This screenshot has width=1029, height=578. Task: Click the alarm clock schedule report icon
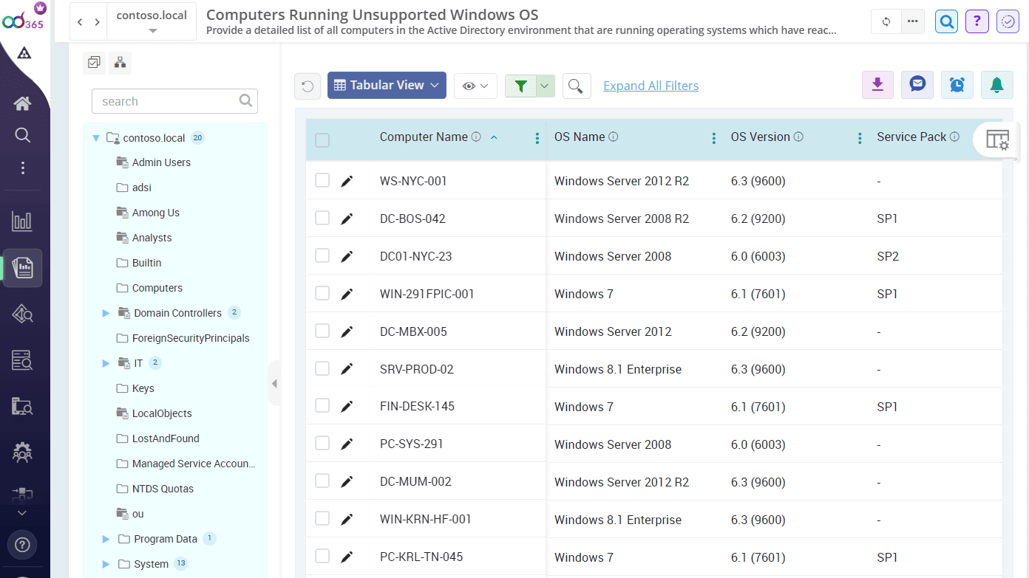[x=957, y=84]
